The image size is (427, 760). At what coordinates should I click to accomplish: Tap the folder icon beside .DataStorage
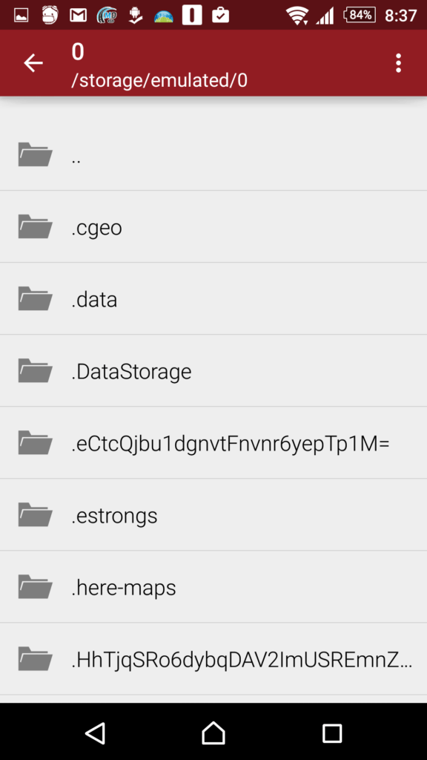(36, 370)
